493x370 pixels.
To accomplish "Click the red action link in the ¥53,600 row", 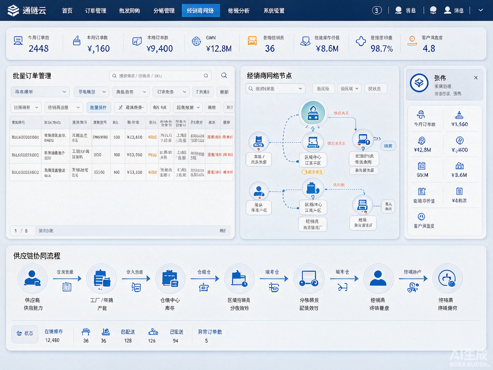I will 228,137.
